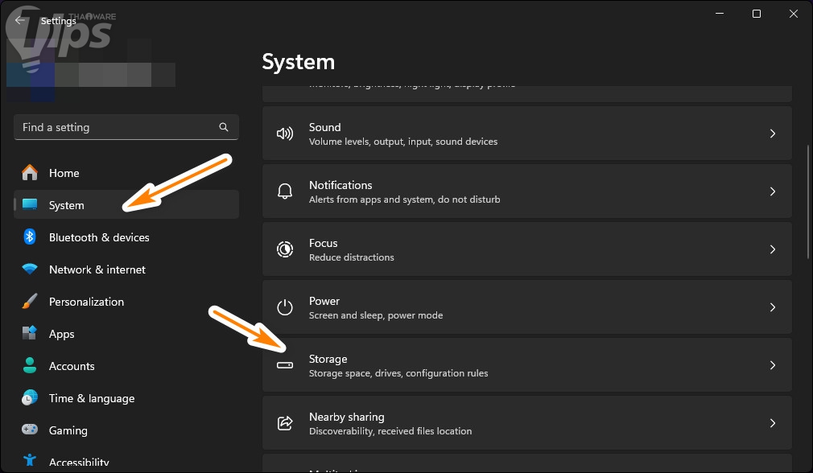The height and width of the screenshot is (473, 813).
Task: Open the Personalization section
Action: [86, 302]
